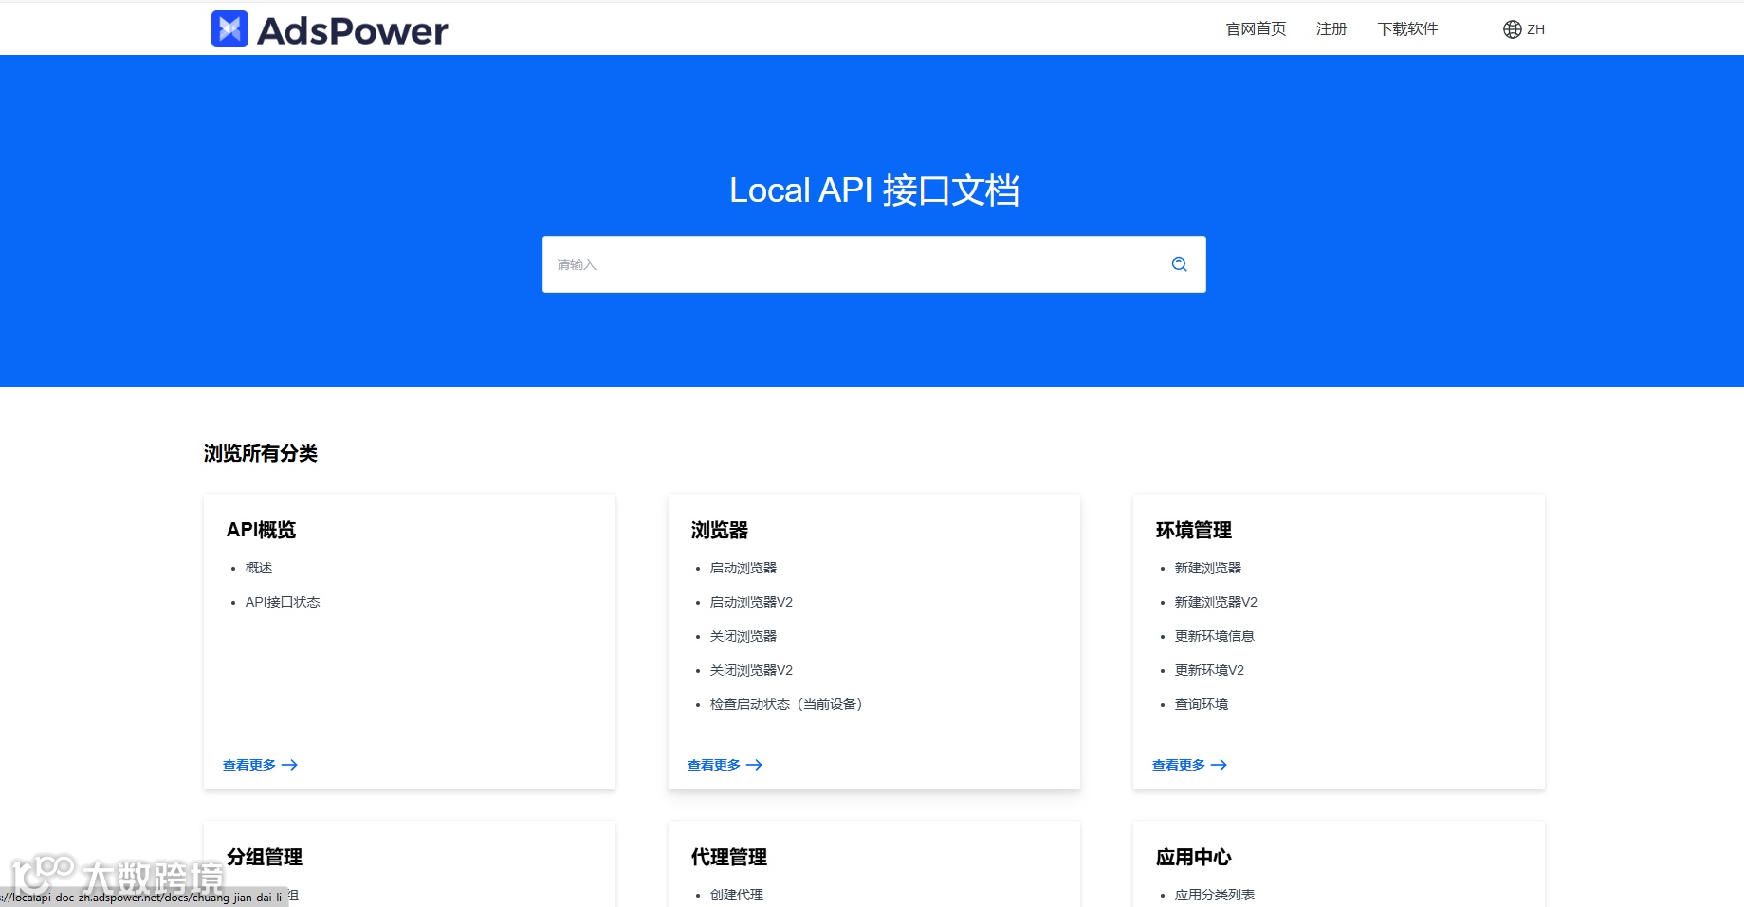Click the globe language icon
The image size is (1744, 907).
point(1512,29)
